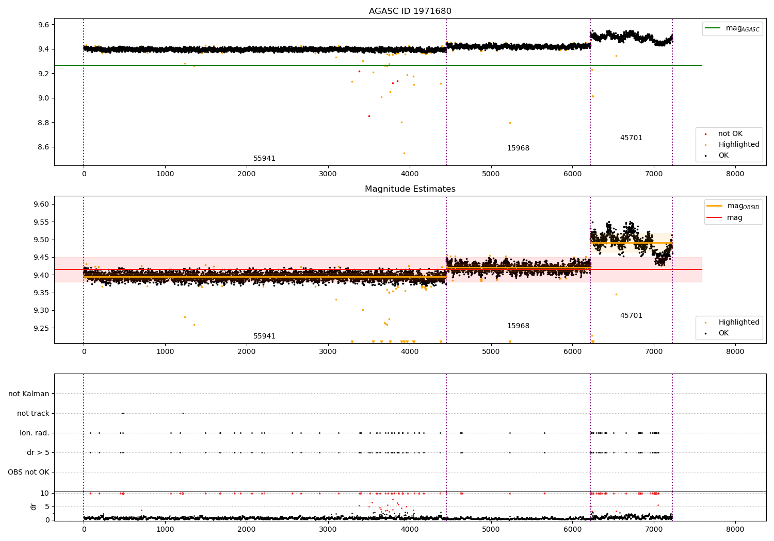Click obsid label 15968 in top panel
Viewport: 774px width, 541px height.
click(x=518, y=148)
